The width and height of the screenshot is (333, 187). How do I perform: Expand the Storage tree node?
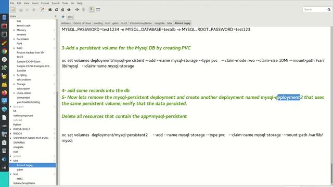pos(14,84)
